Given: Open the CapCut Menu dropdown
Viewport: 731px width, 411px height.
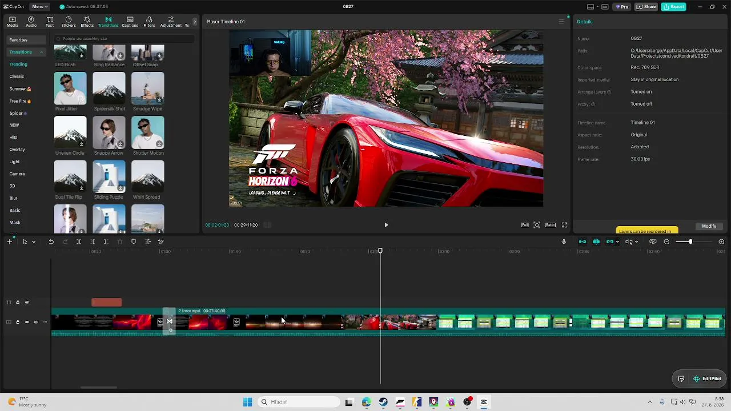Looking at the screenshot, I should click(39, 6).
